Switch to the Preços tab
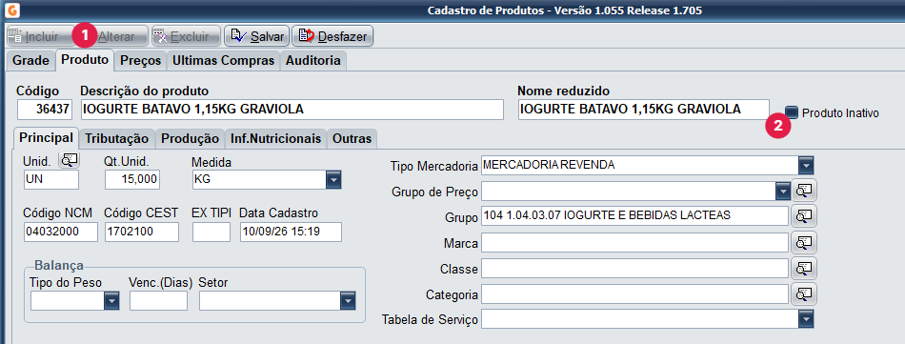 coord(140,61)
